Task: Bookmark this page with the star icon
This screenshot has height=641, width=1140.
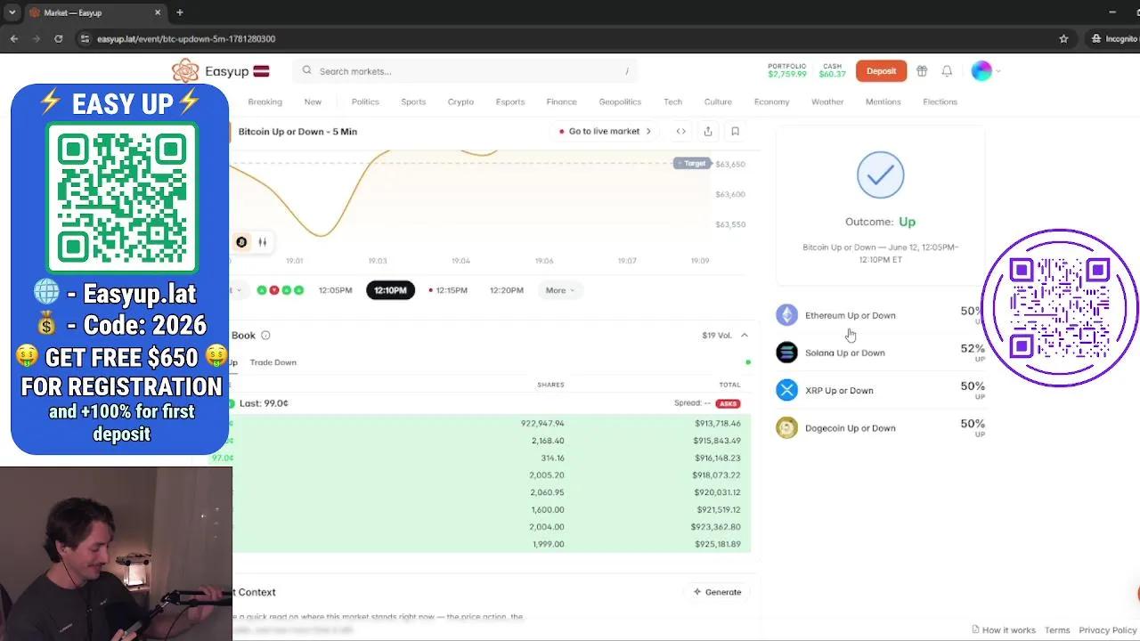Action: (x=1063, y=39)
